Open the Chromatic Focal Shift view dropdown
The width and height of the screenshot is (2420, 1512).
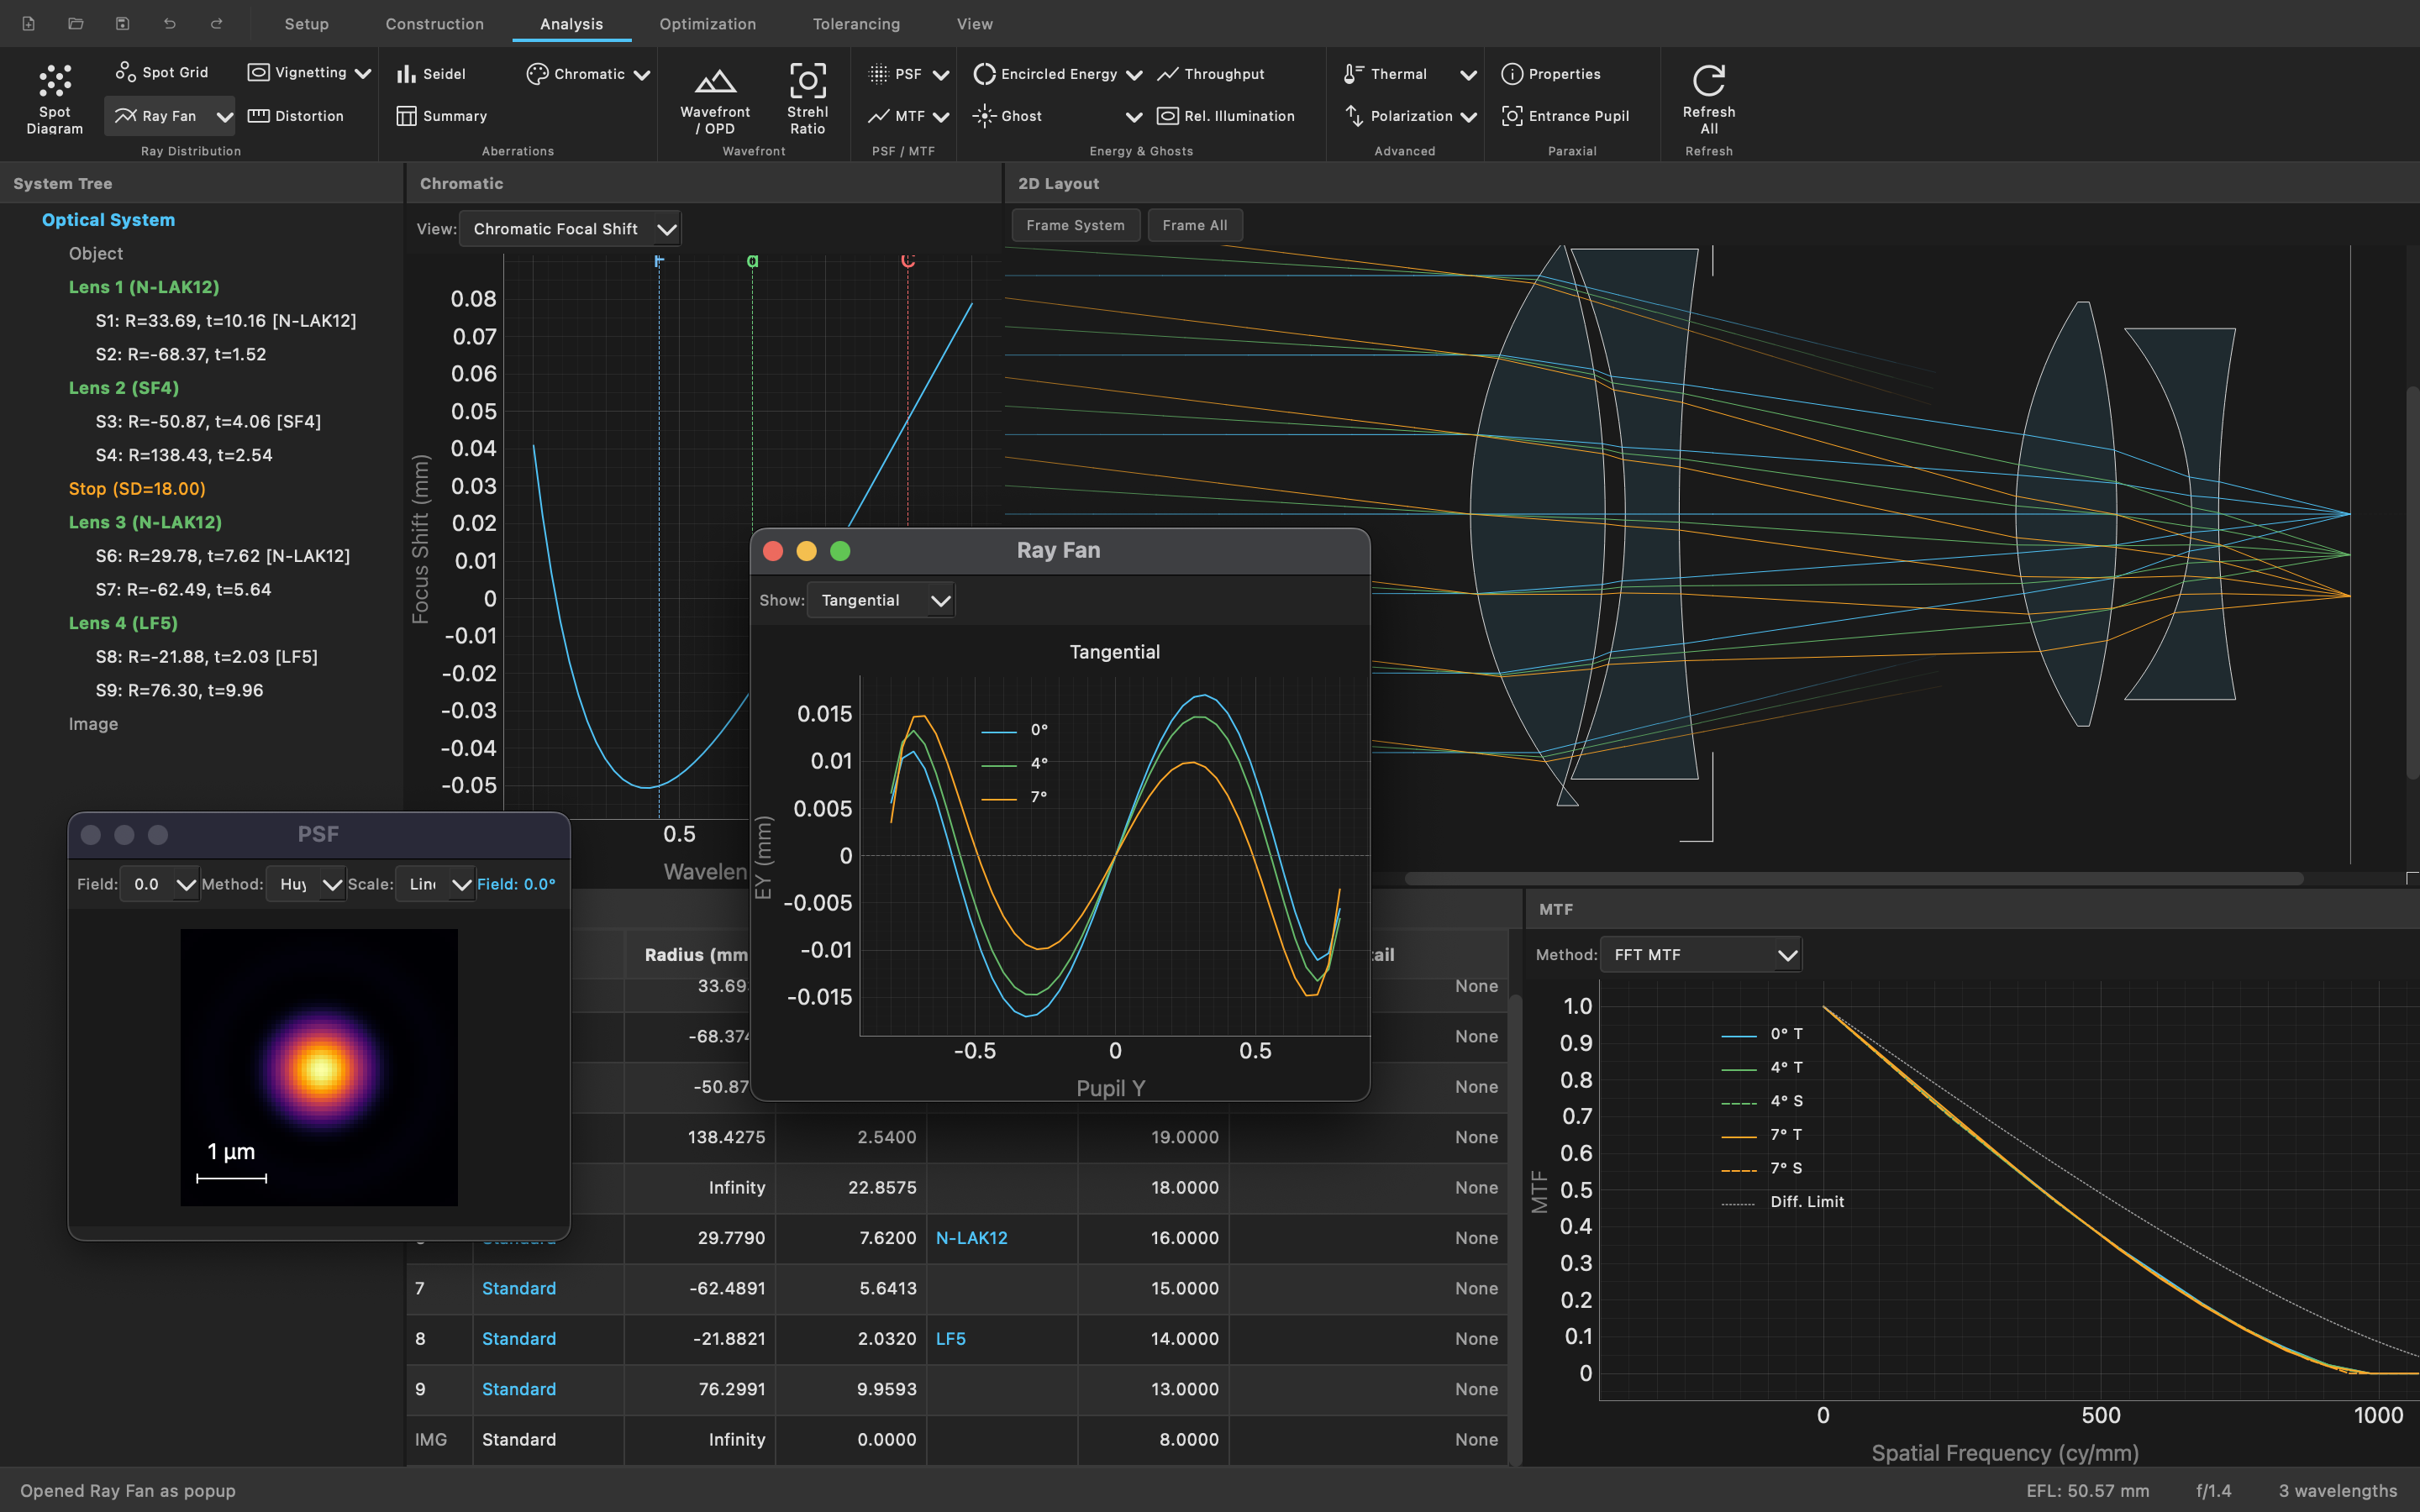pyautogui.click(x=568, y=228)
